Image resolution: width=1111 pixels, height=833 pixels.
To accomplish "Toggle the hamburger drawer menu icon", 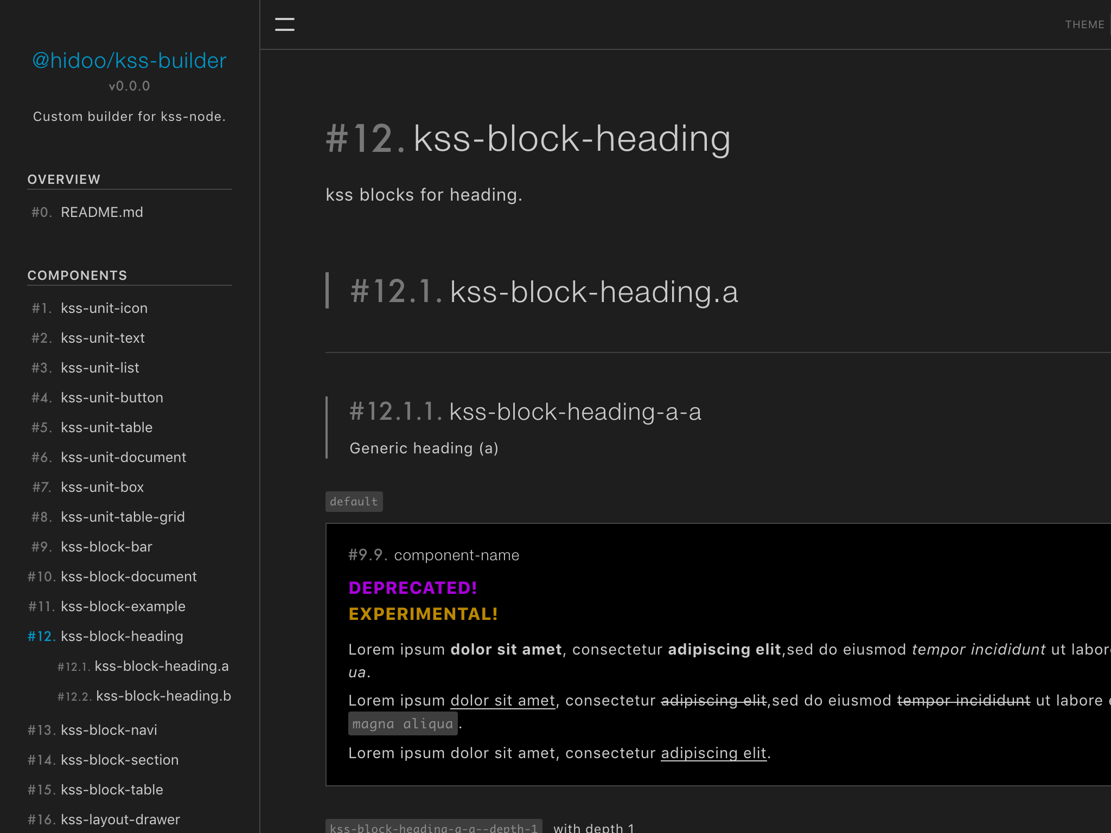I will pos(284,24).
